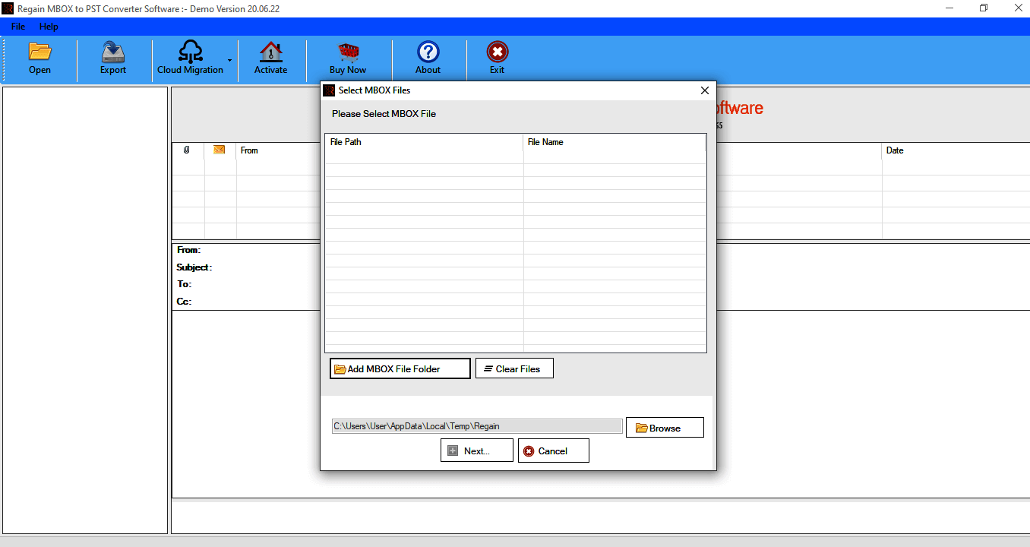Click the envelope column header icon
The height and width of the screenshot is (547, 1030).
click(x=220, y=150)
